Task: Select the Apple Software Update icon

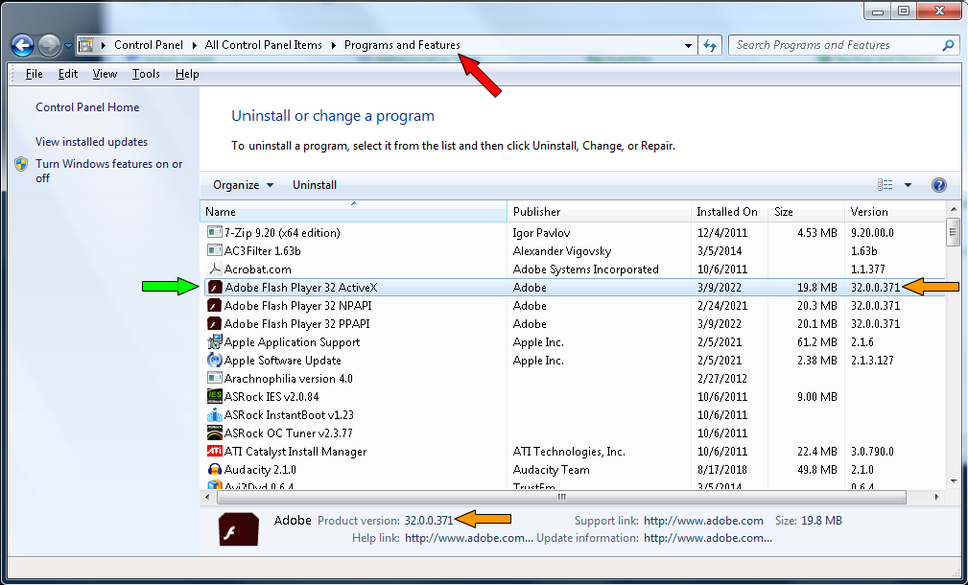Action: click(214, 361)
